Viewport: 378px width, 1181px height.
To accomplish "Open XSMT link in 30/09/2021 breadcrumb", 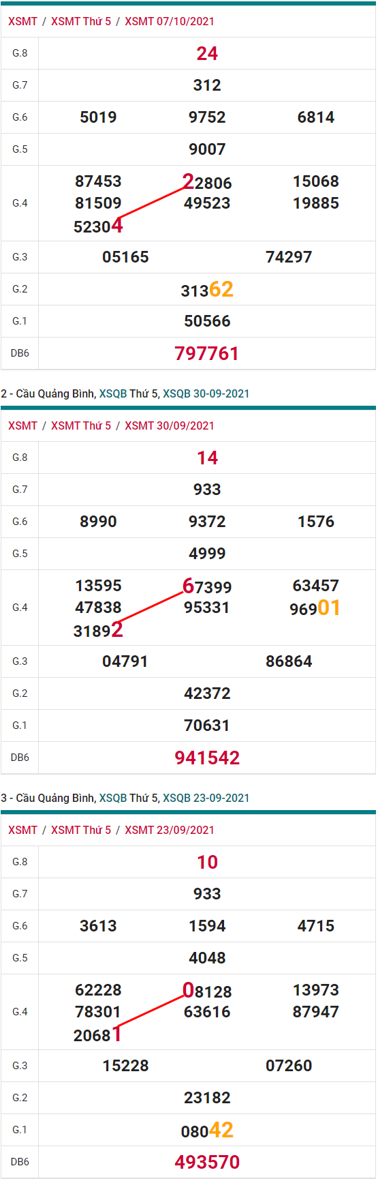I will click(22, 425).
